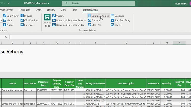Run Validate on the sheet
The width and height of the screenshot is (191, 107).
[x=59, y=16]
